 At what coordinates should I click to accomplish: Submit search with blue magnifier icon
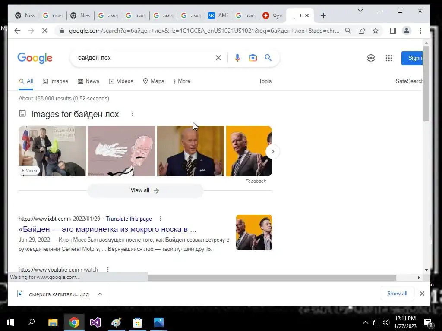(x=268, y=58)
